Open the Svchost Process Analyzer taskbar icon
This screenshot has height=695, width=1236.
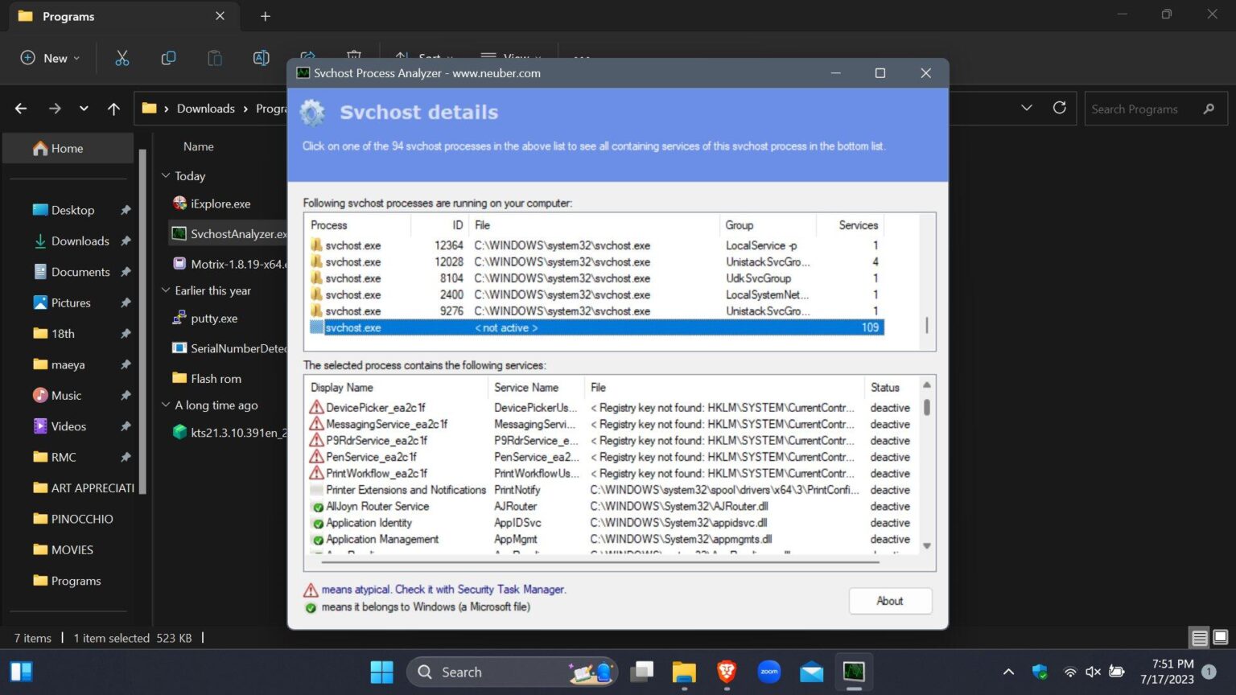click(853, 671)
